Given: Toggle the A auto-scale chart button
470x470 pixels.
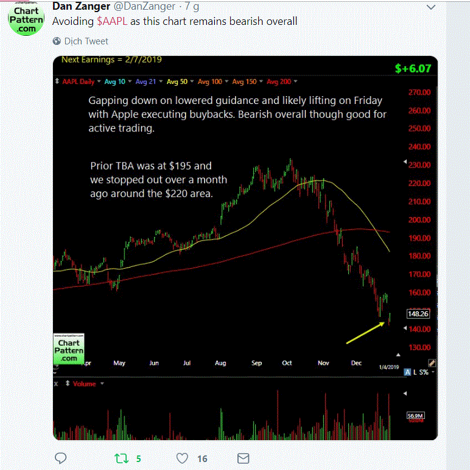Looking at the screenshot, I should coord(407,372).
